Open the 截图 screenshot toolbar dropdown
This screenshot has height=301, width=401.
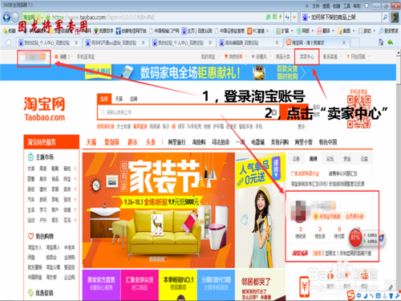[x=346, y=31]
